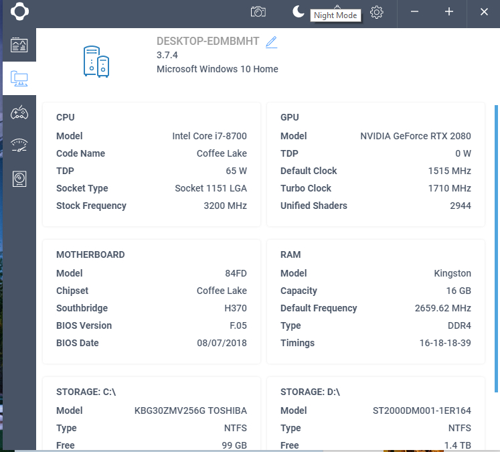Click the CPU Code Name value Coffee Lake

coord(222,153)
